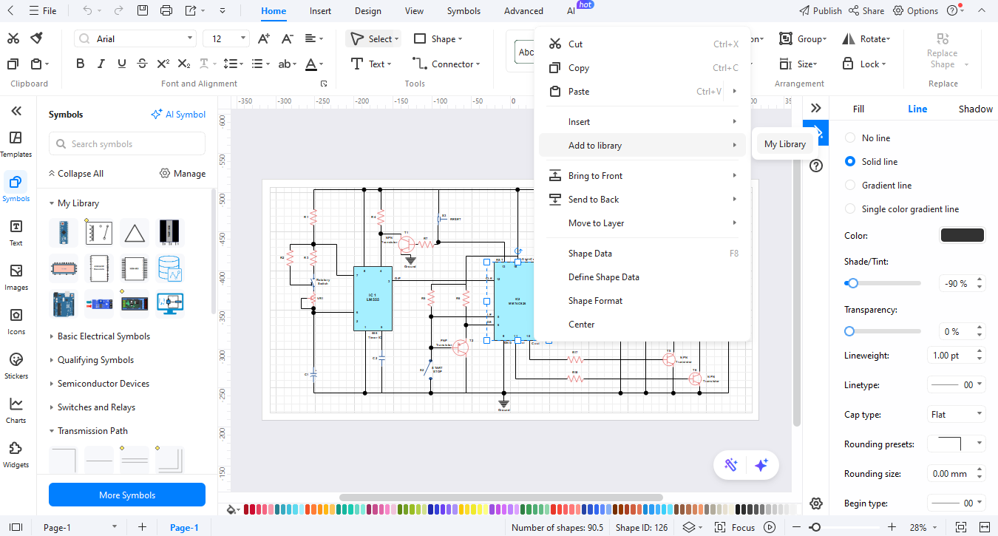
Task: Click the Undo arrow
Action: (88, 10)
